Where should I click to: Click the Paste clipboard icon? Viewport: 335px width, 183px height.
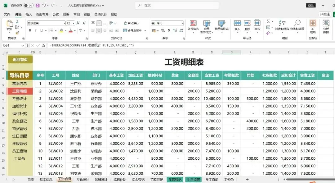point(9,24)
